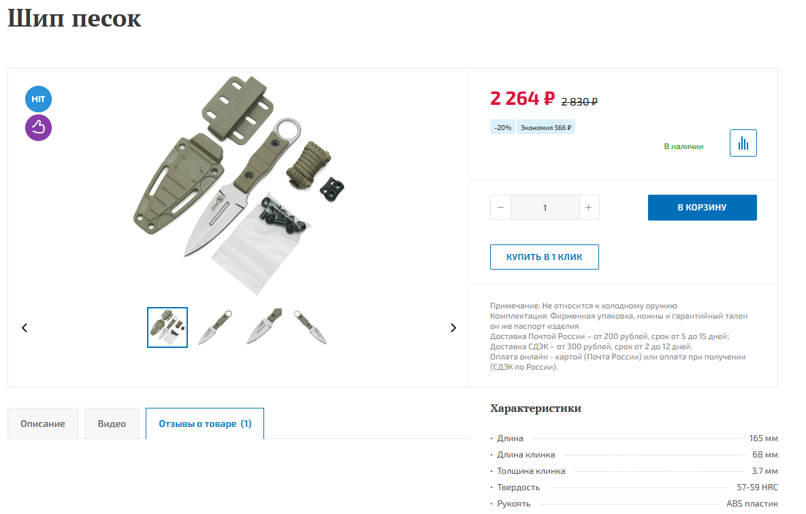This screenshot has width=806, height=514.
Task: Click the quantity input field
Action: point(545,208)
